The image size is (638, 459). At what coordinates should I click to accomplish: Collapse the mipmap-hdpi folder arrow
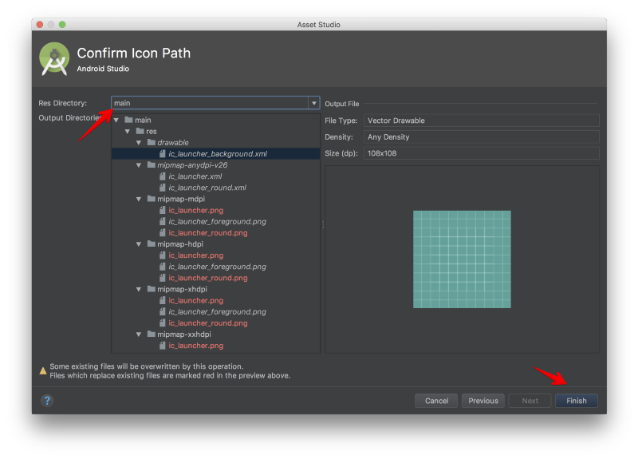[139, 244]
